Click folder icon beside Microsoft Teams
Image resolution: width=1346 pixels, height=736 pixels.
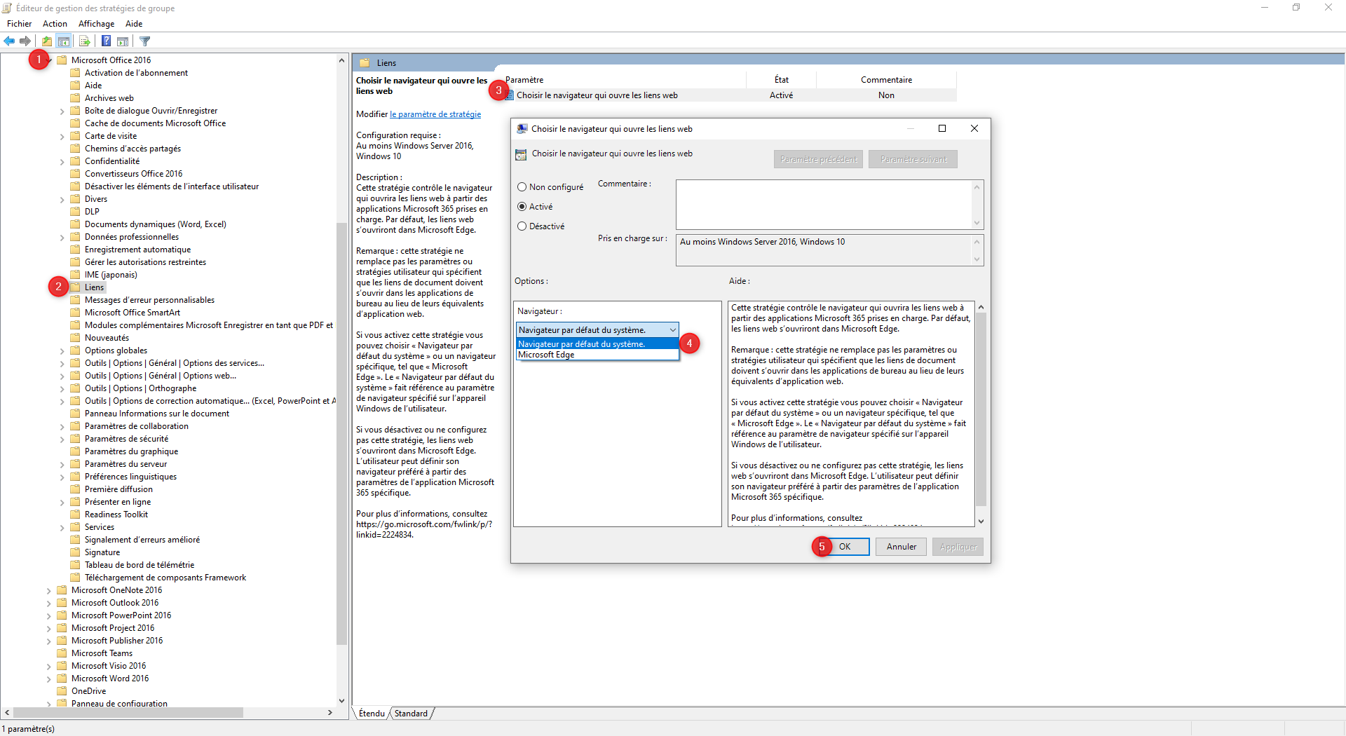pos(62,653)
